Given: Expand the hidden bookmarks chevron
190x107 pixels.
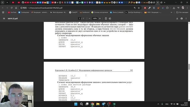Looking at the screenshot, I should coord(171,12).
